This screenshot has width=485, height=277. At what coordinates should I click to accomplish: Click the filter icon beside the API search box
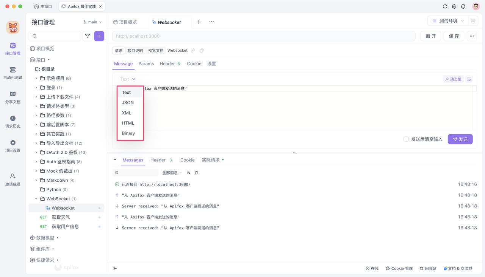88,36
